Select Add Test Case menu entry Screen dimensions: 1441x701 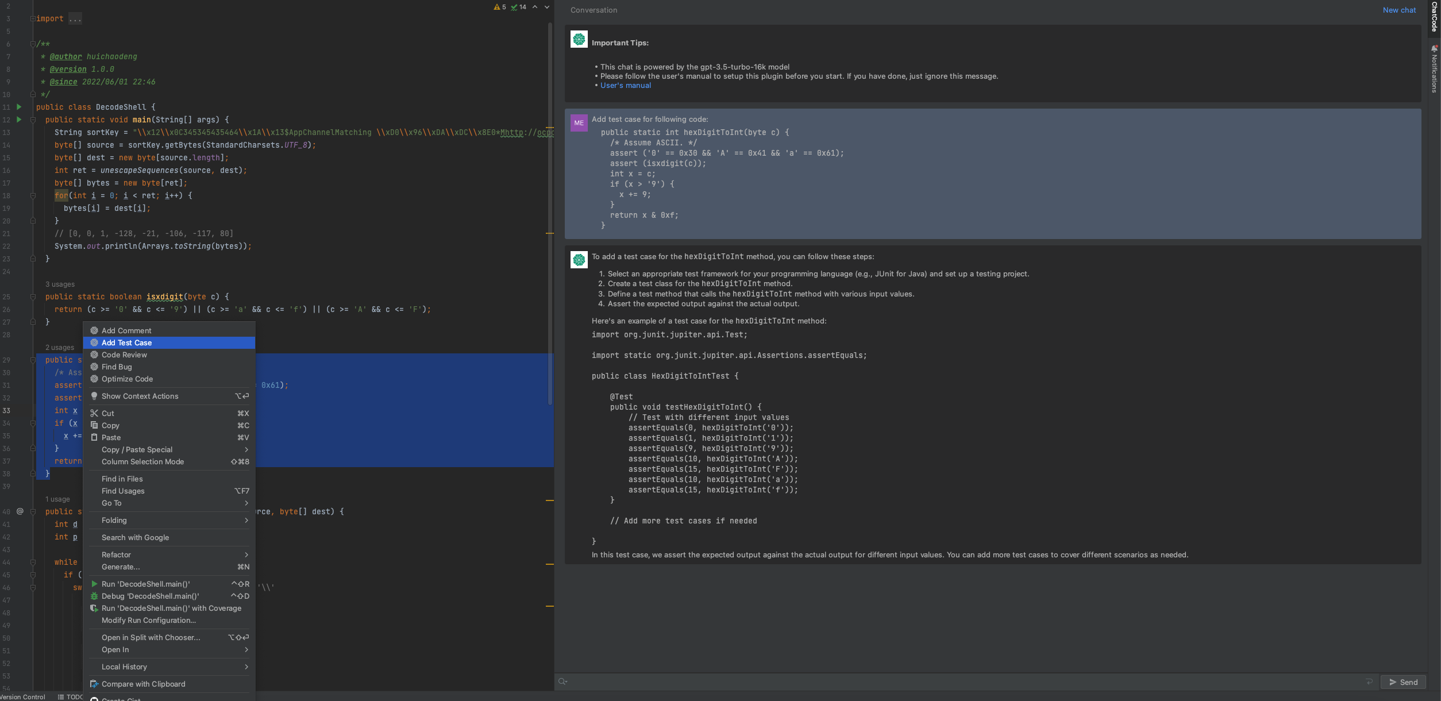(127, 343)
